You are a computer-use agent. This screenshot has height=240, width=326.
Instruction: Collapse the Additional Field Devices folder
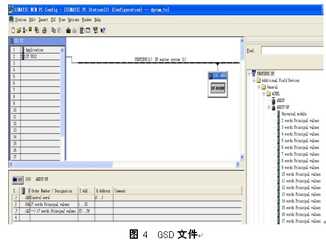click(254, 80)
